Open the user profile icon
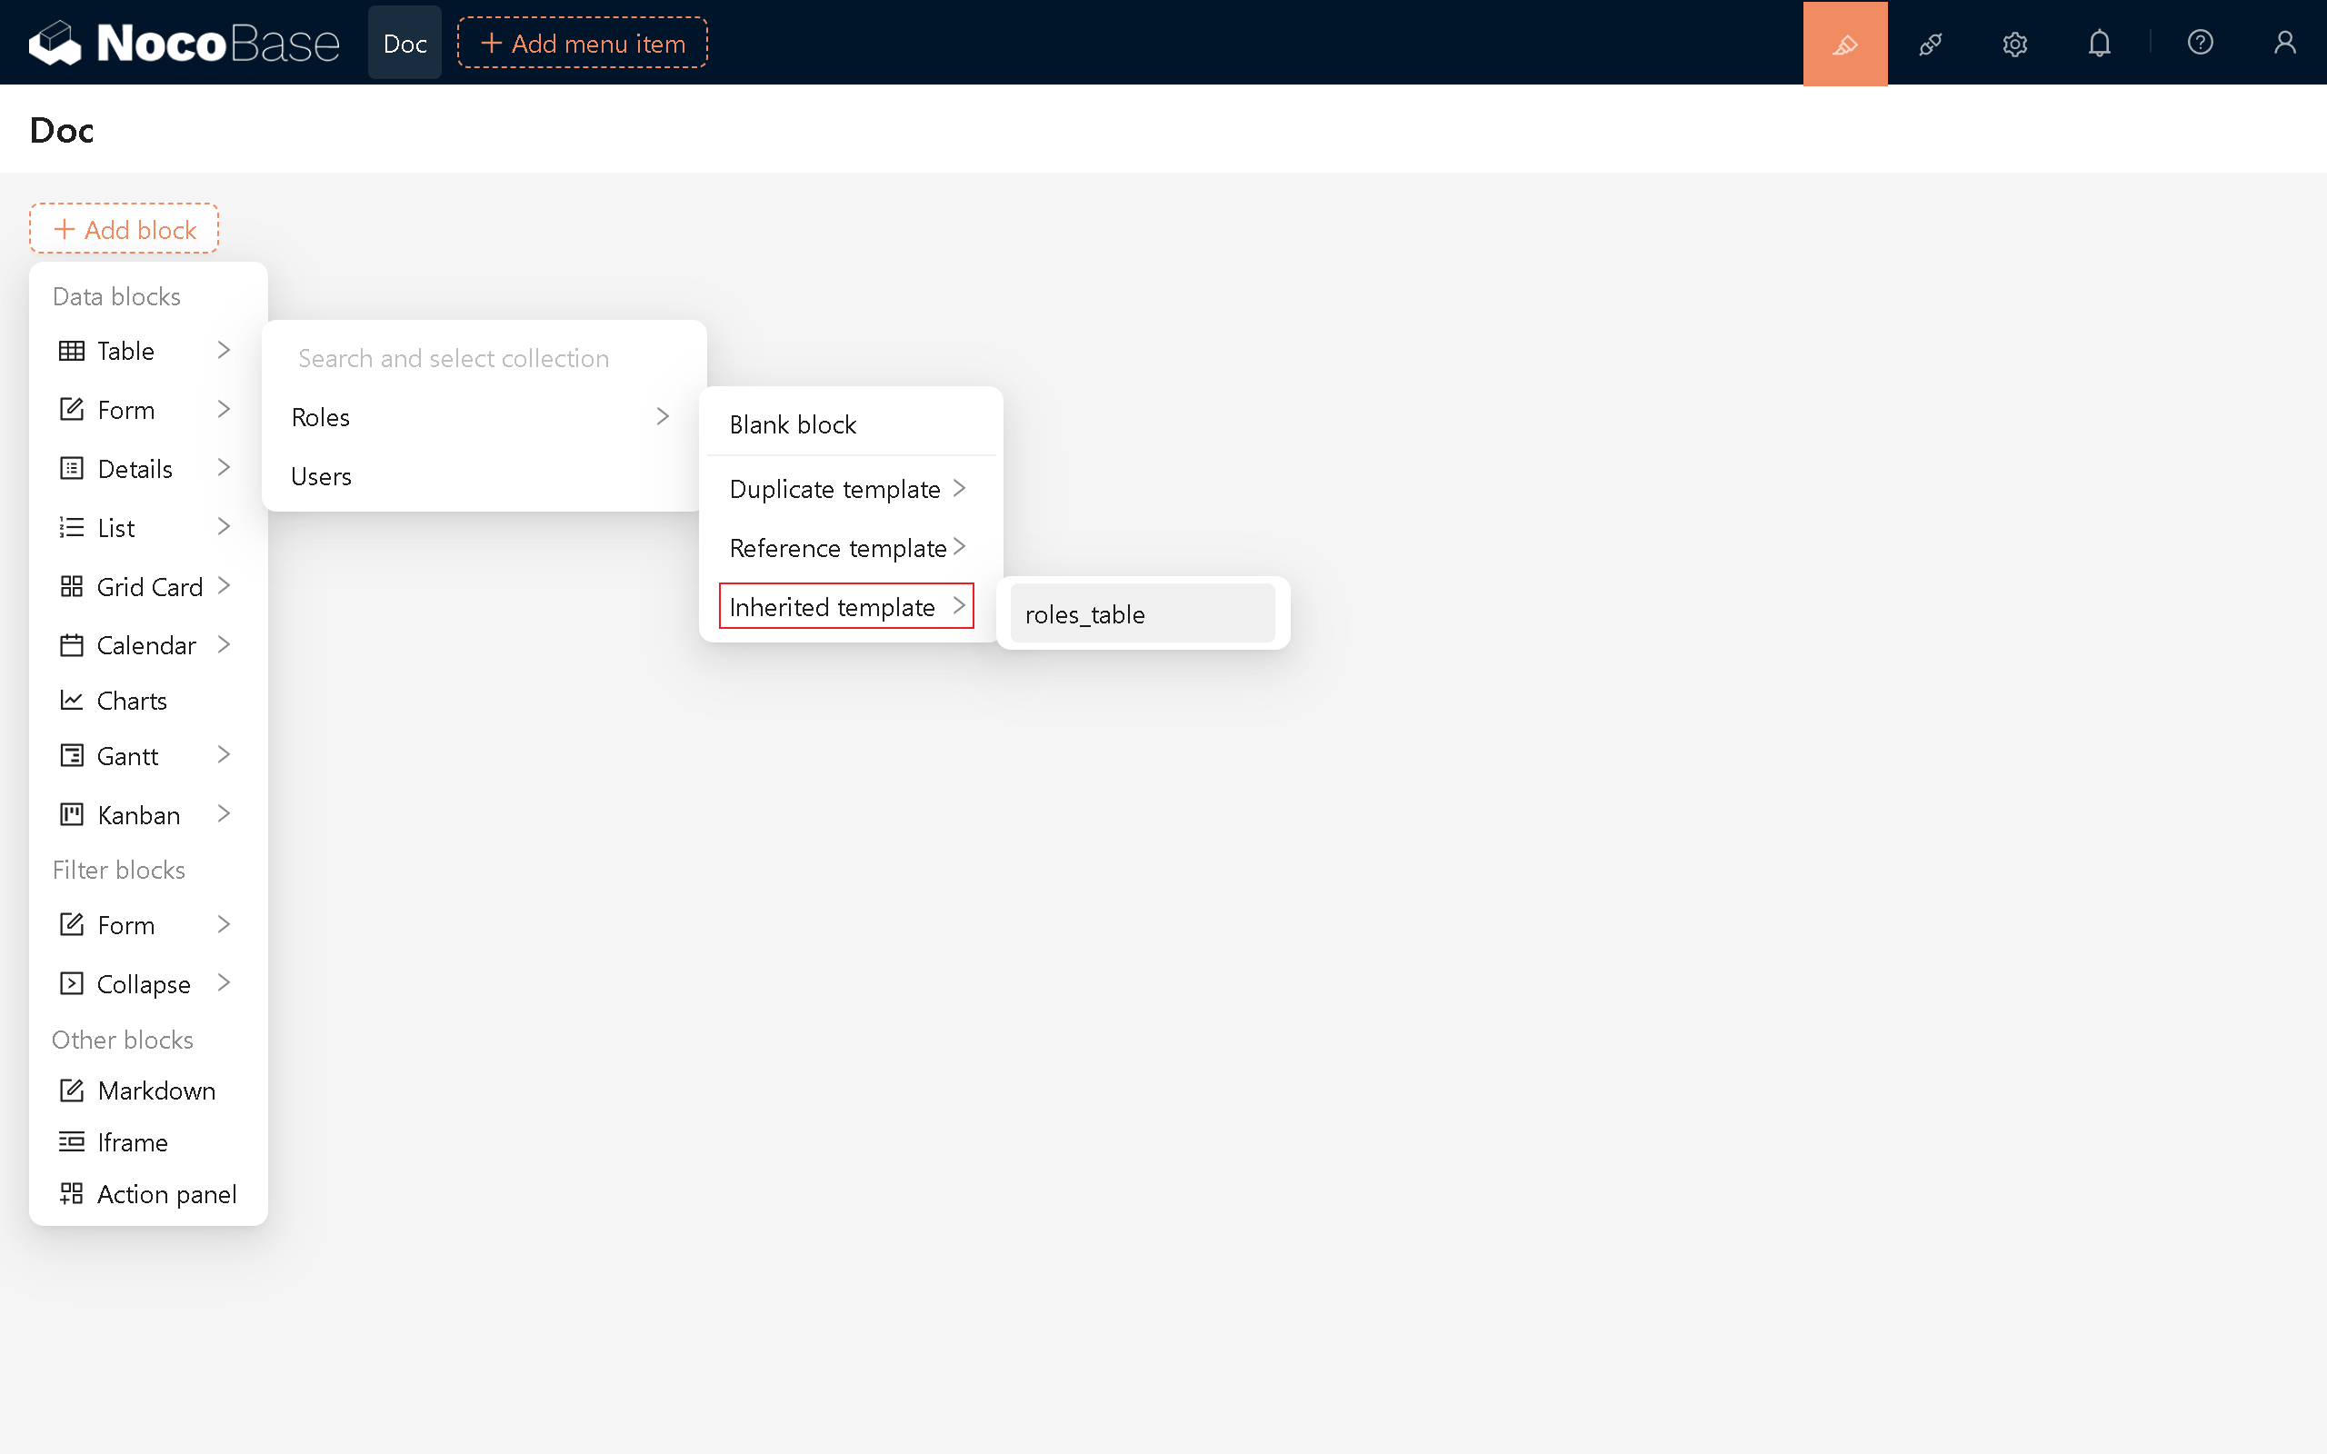 tap(2284, 44)
